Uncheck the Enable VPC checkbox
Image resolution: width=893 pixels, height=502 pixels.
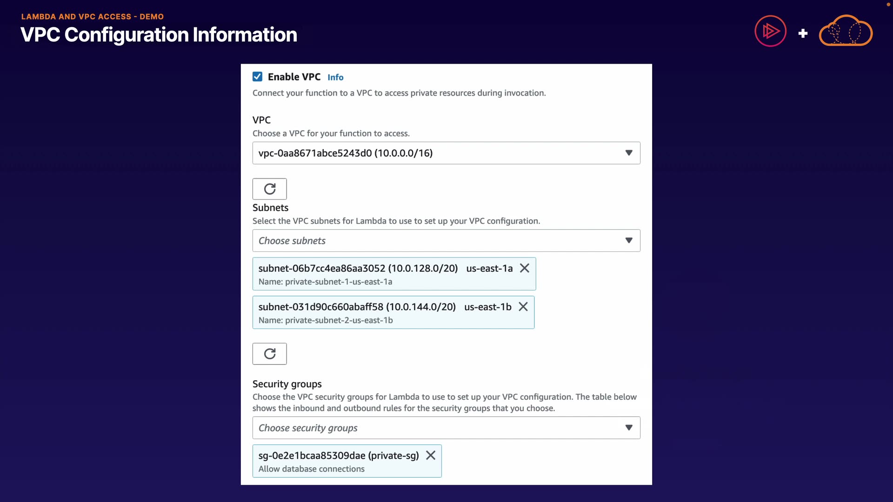(x=257, y=77)
